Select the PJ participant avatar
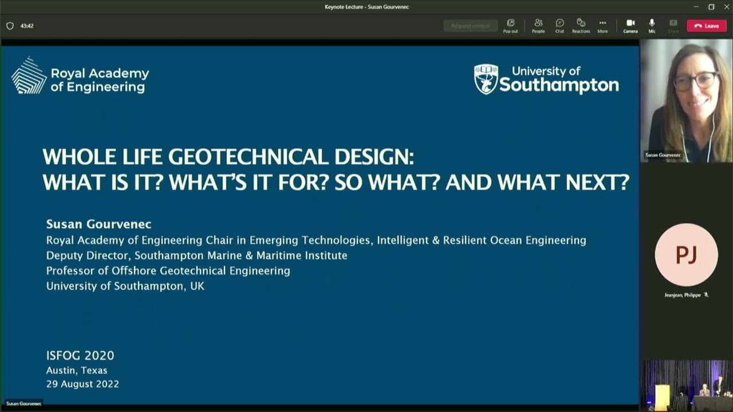 coord(686,255)
